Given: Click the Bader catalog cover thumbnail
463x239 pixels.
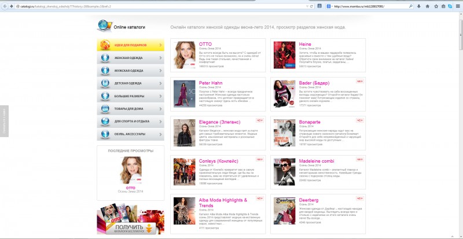Looking at the screenshot, I should coord(284,94).
